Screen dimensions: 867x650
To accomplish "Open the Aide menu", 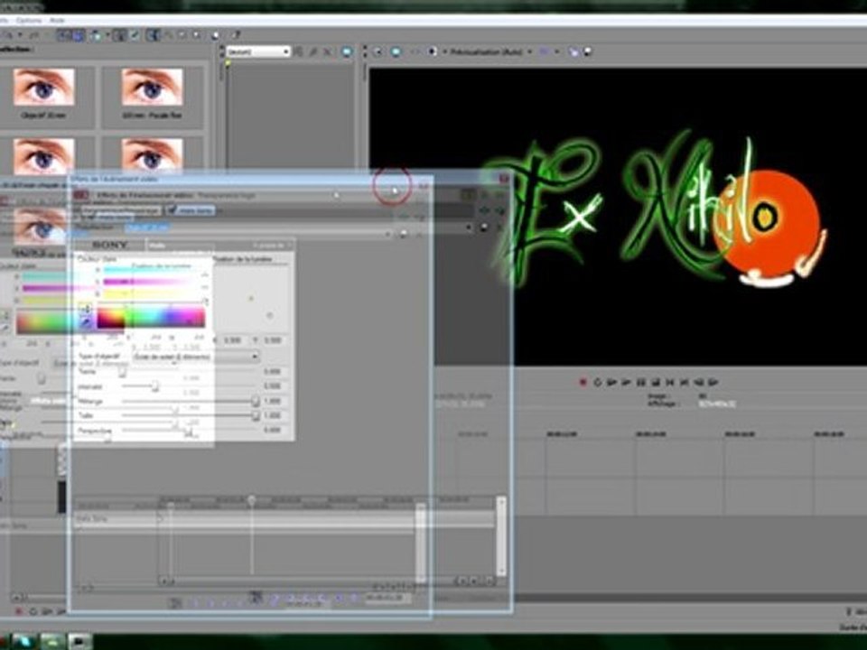I will pyautogui.click(x=57, y=21).
